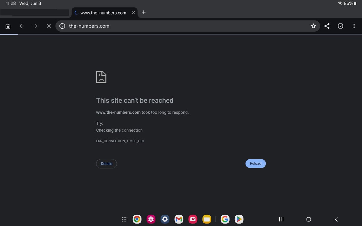Tap the home navigation button
The height and width of the screenshot is (226, 362).
click(309, 219)
